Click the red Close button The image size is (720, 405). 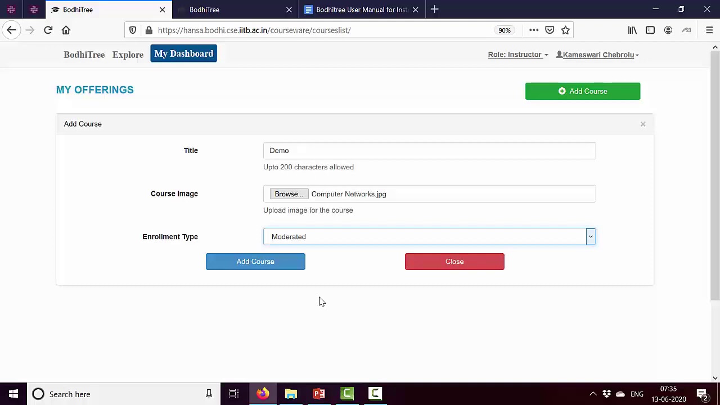(454, 262)
